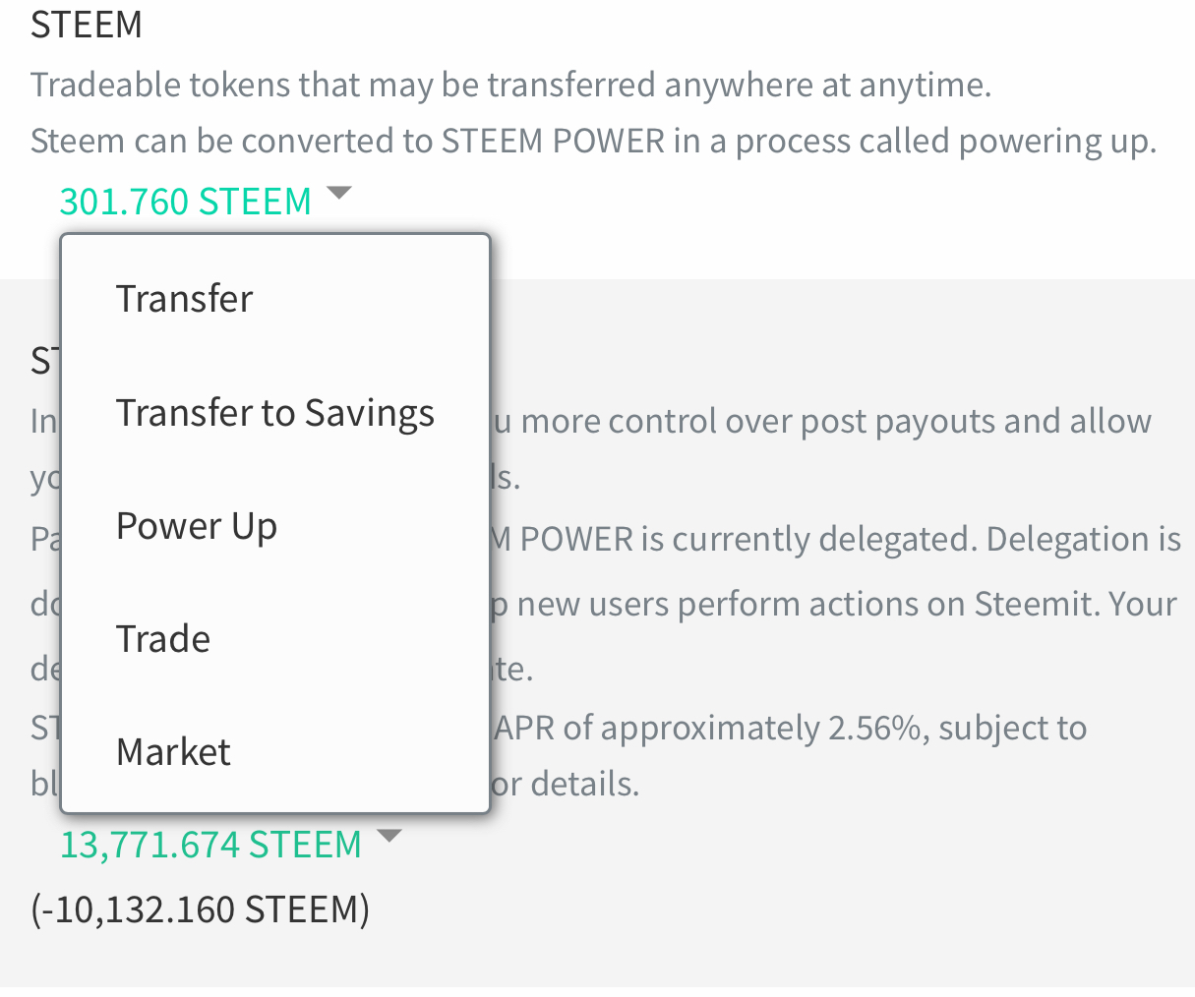Choose Trade from the STEEM menu
Image resolution: width=1195 pixels, height=997 pixels.
pyautogui.click(x=163, y=639)
